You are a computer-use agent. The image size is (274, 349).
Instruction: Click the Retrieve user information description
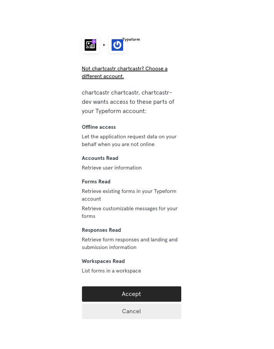(x=111, y=168)
